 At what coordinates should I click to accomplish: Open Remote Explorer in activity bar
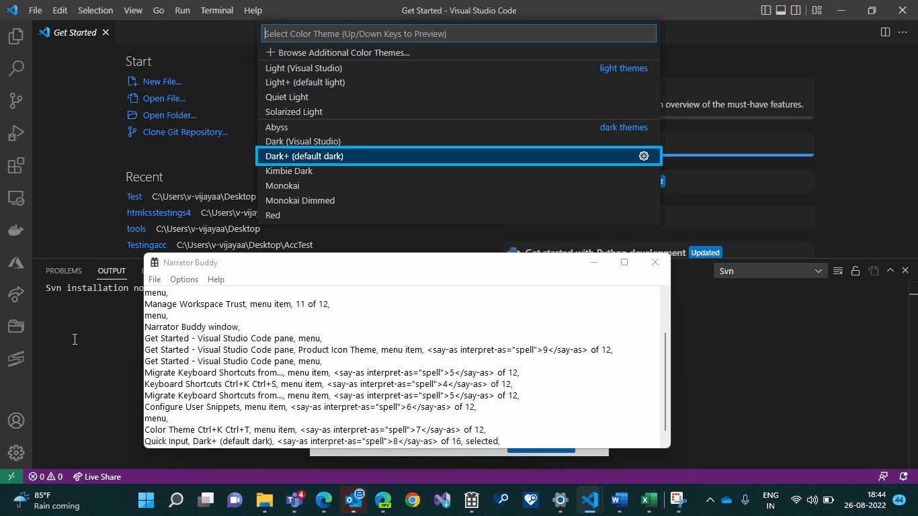pyautogui.click(x=16, y=198)
